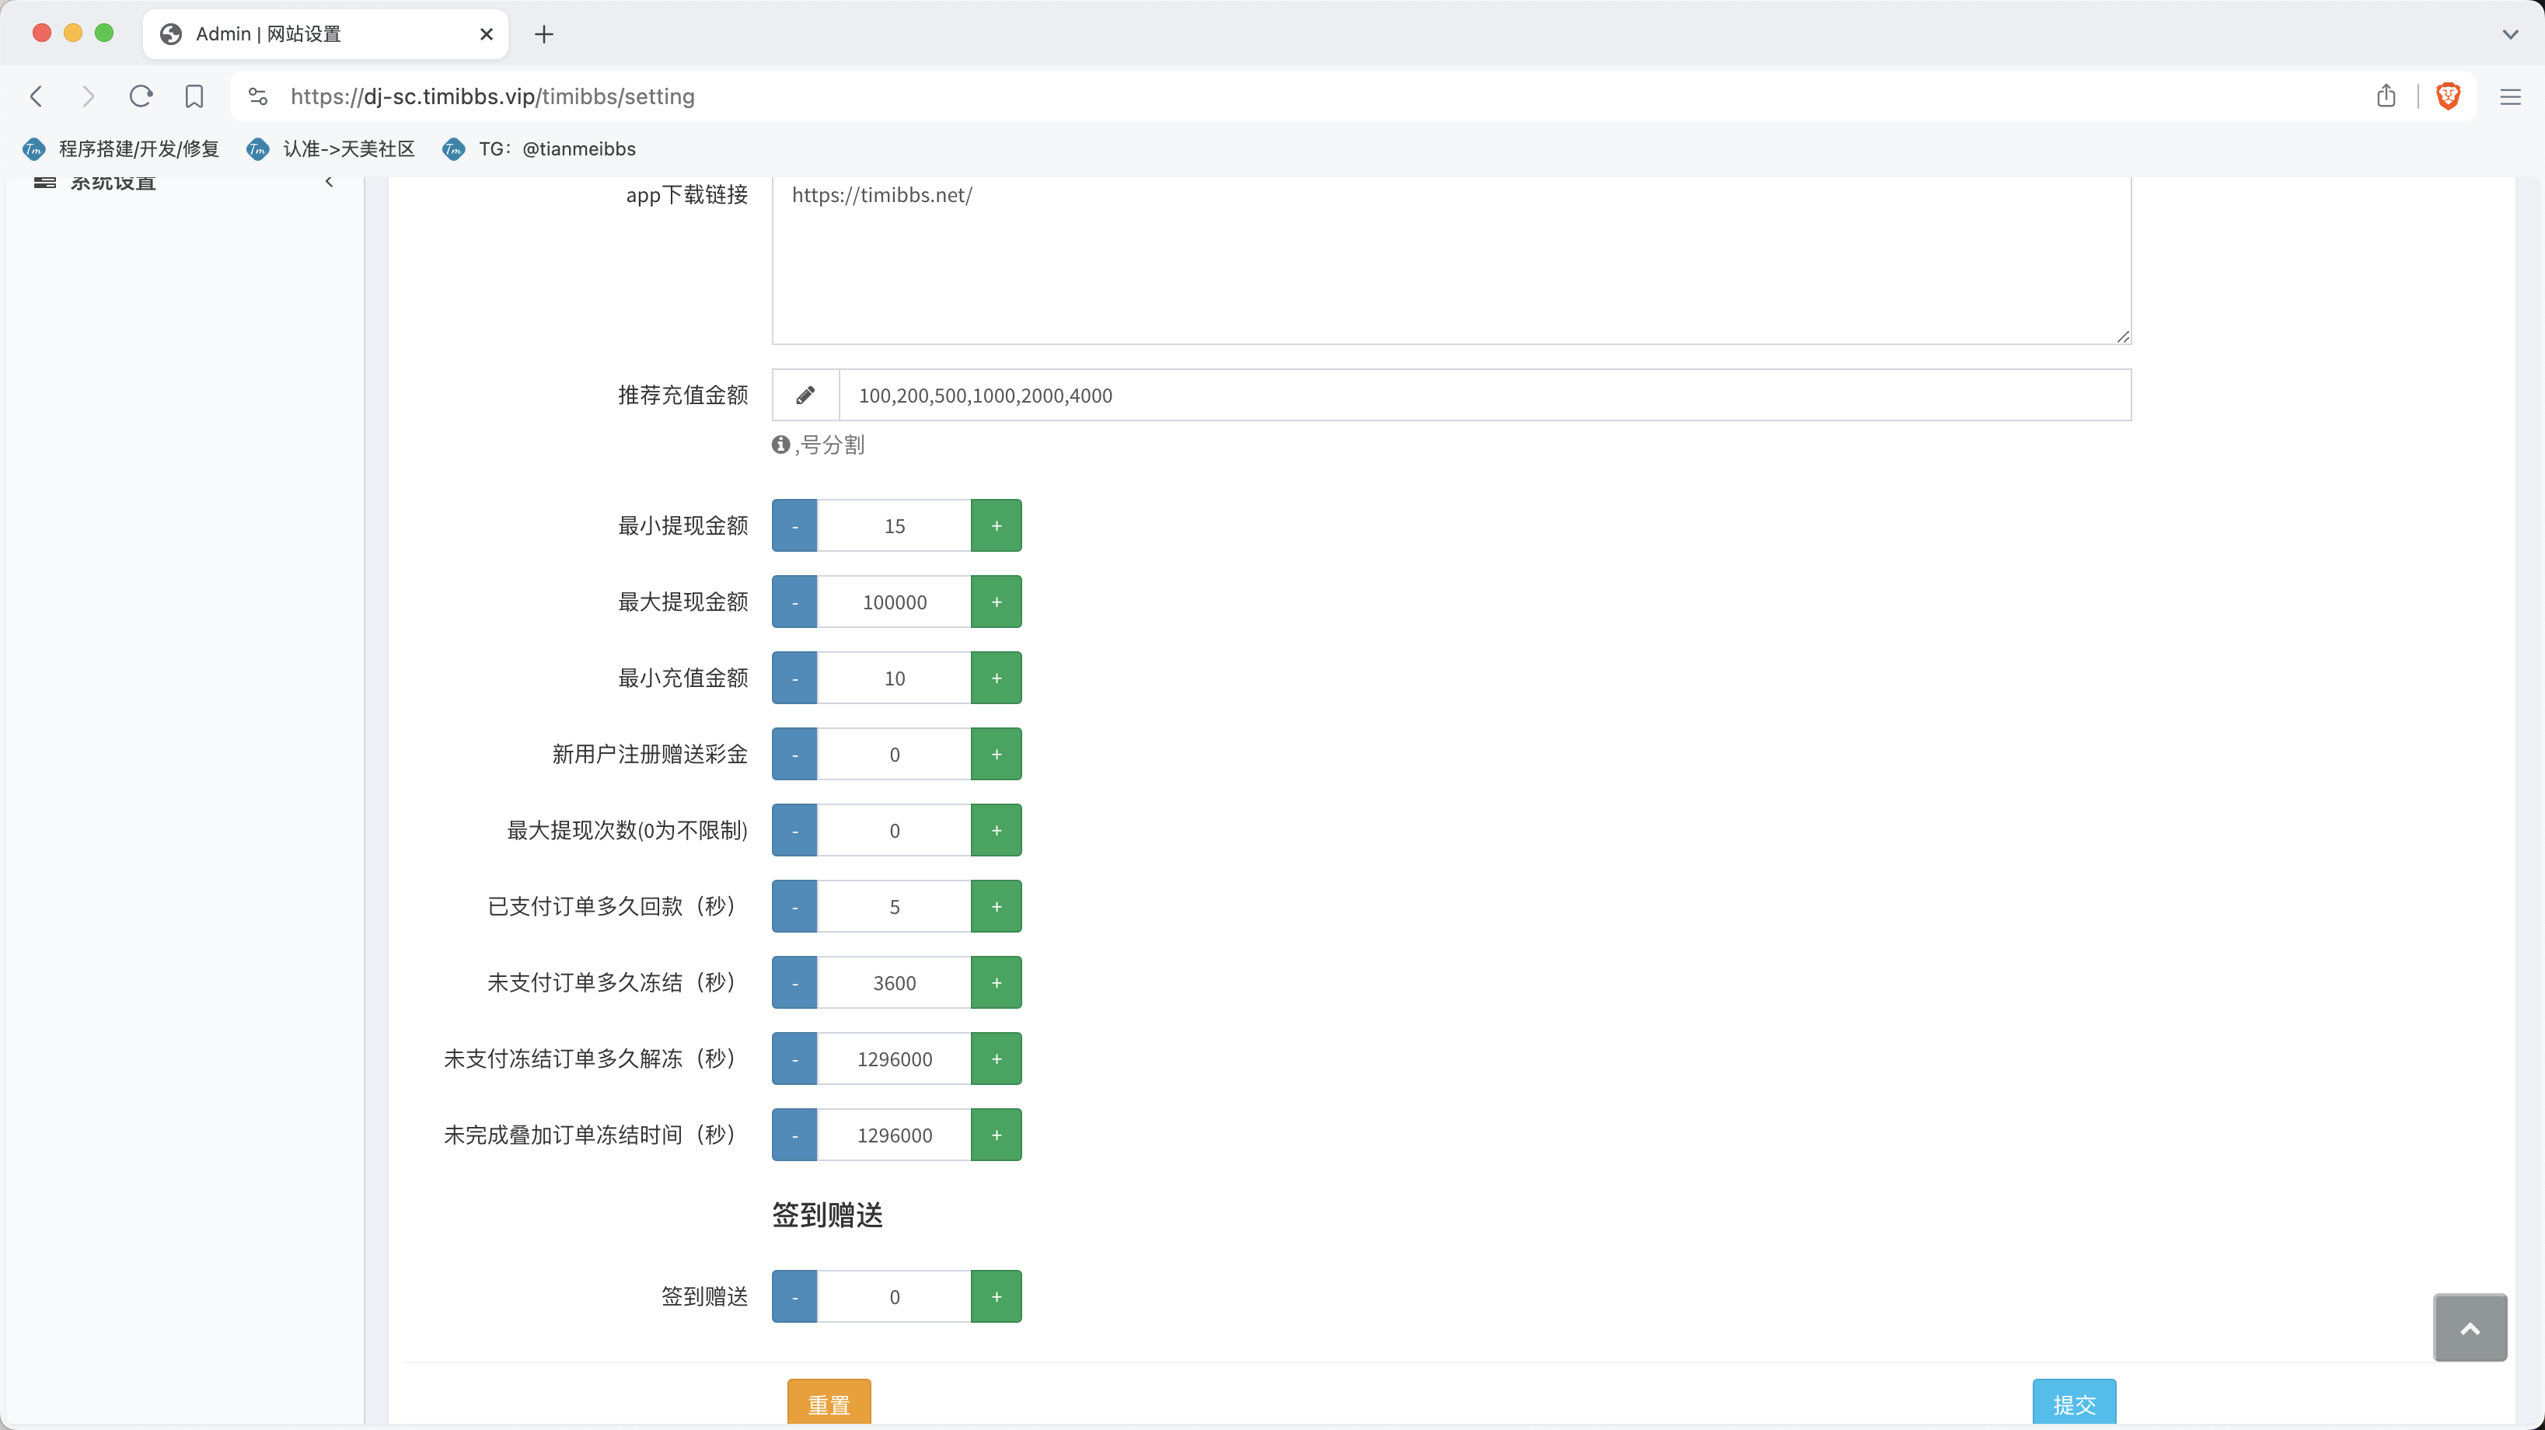Increase 最小提现金额 with the plus button

pos(996,525)
